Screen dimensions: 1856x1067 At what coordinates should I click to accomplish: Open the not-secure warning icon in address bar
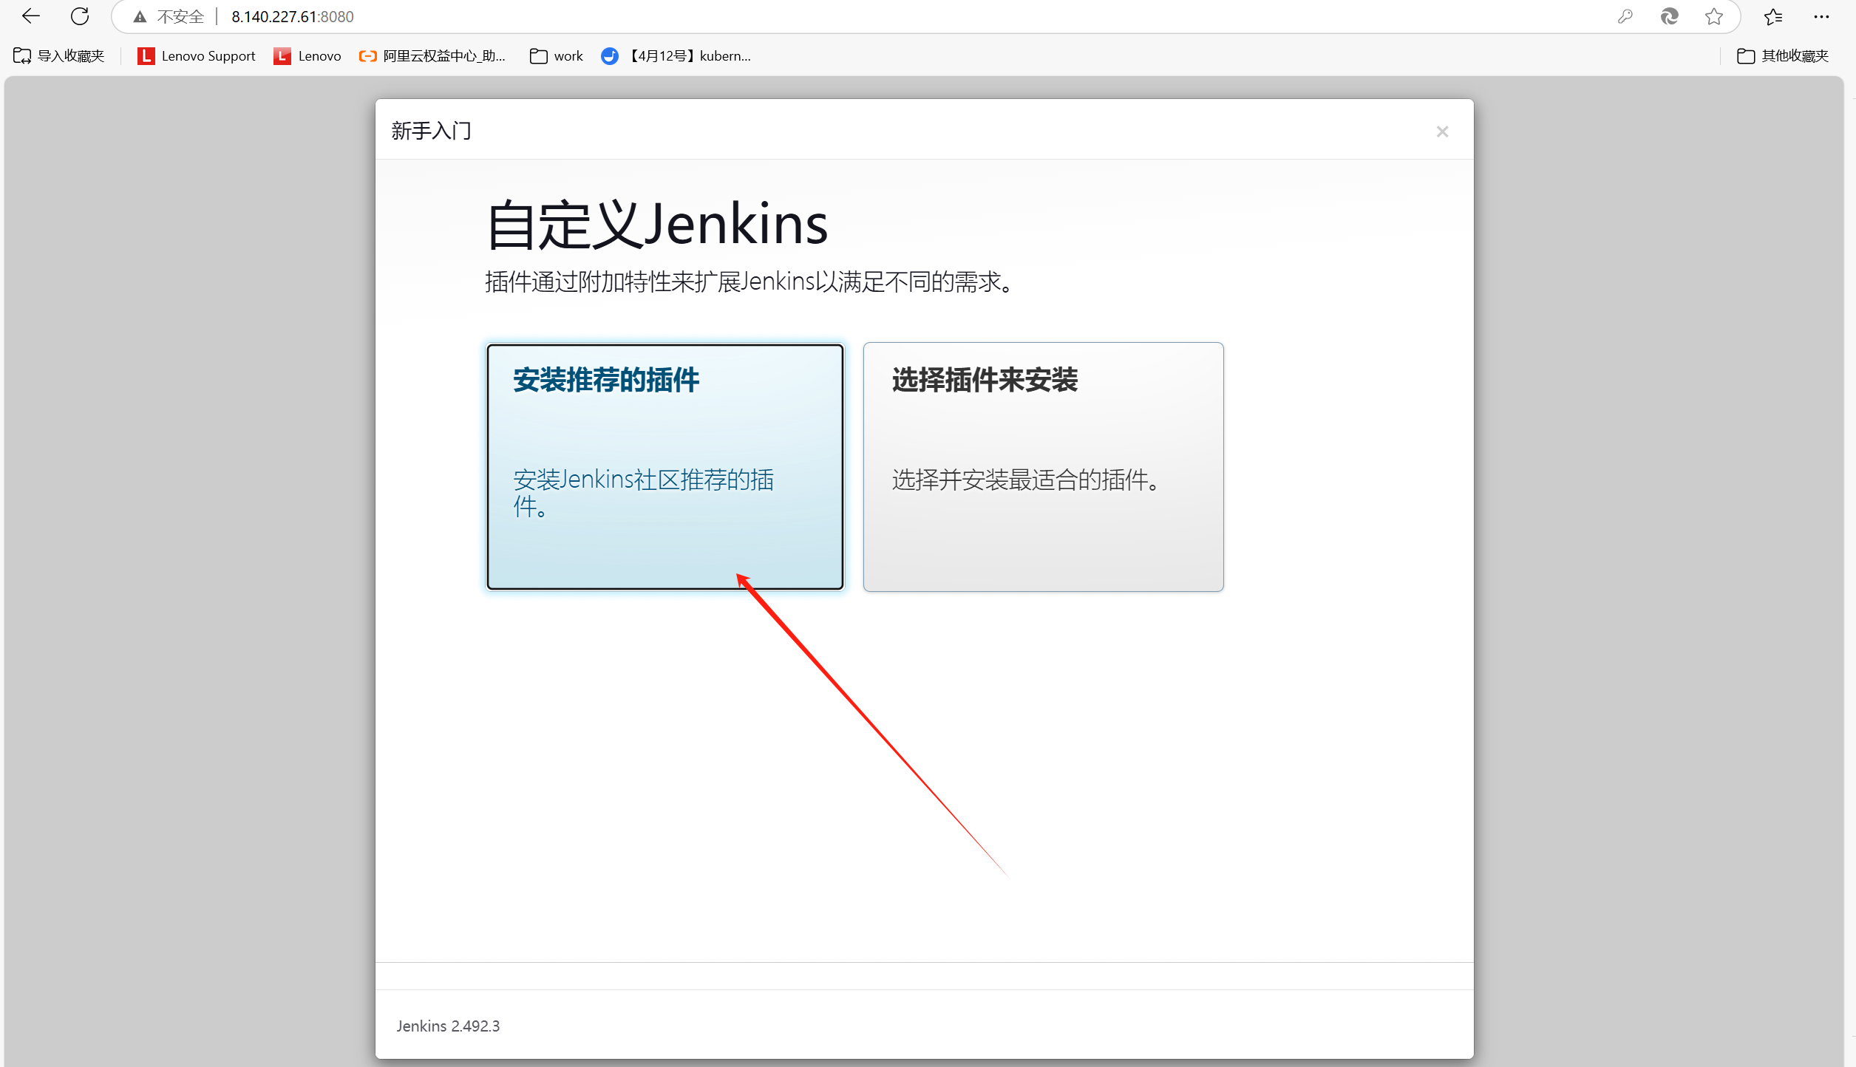pyautogui.click(x=140, y=17)
